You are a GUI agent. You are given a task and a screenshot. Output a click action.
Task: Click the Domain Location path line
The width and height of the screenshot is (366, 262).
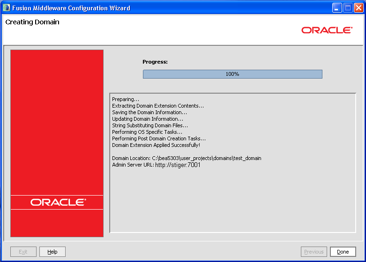[x=187, y=158]
